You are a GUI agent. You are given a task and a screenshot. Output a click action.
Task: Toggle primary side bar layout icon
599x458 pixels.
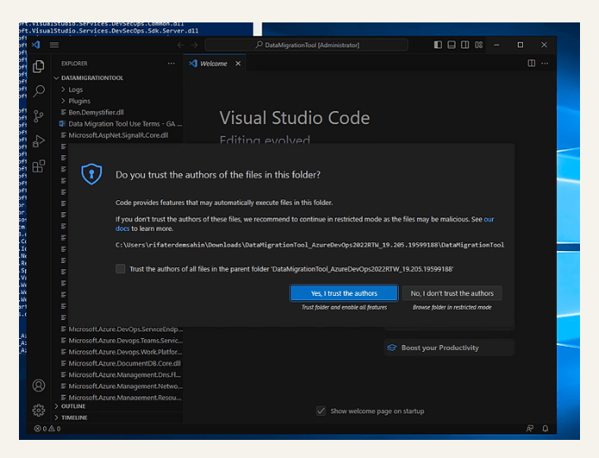click(x=438, y=45)
